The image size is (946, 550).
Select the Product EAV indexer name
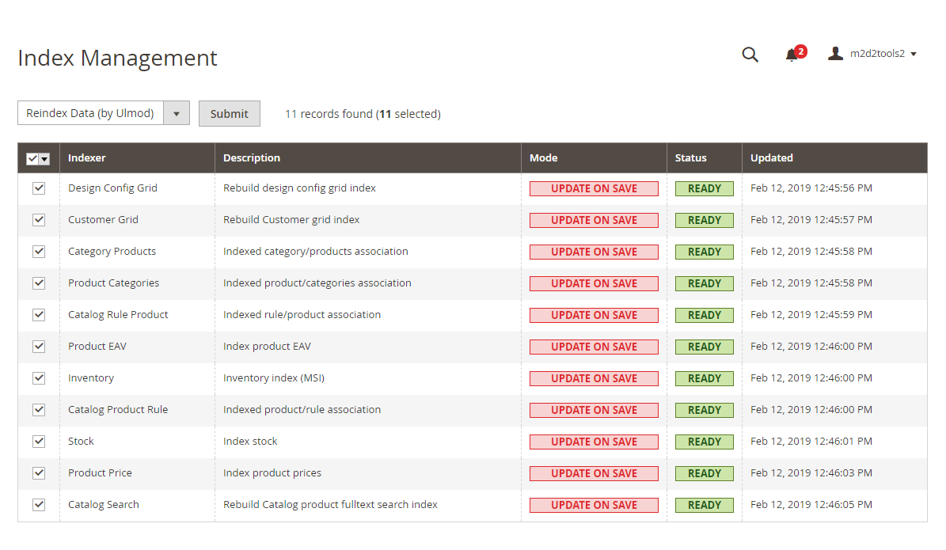[x=97, y=346]
